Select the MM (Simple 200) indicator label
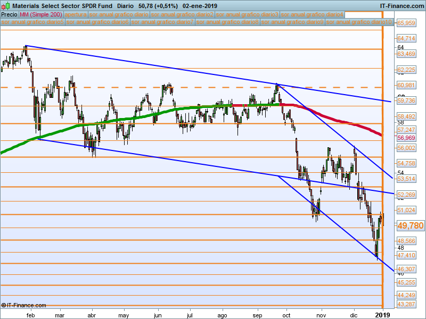This screenshot has height=319, width=426. tap(41, 14)
